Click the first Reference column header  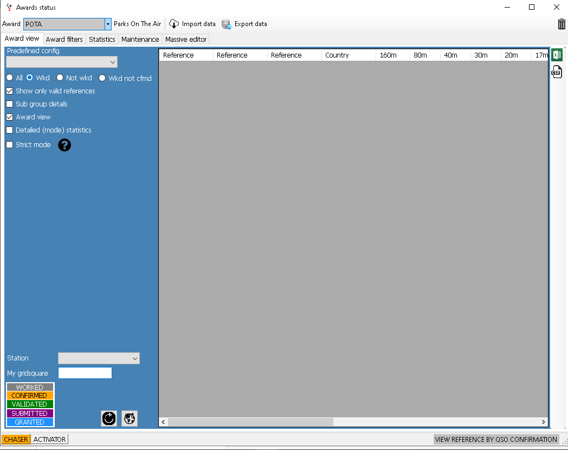click(x=186, y=55)
